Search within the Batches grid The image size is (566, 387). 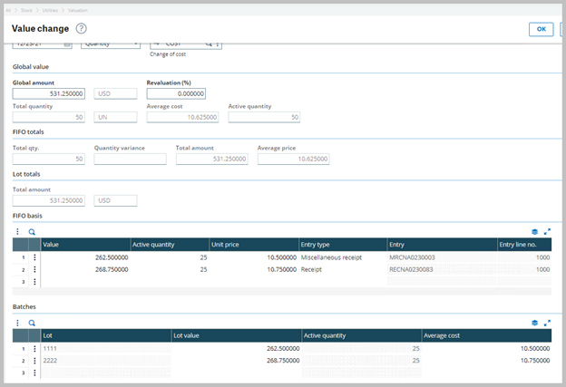(x=32, y=322)
